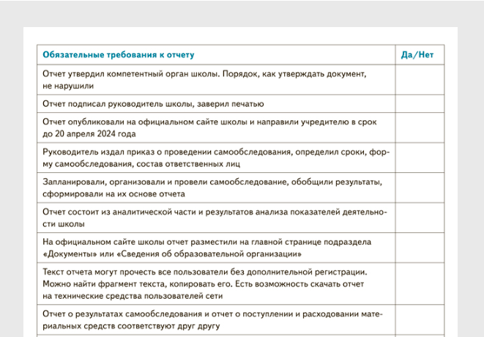Select the Да/Нет cell for the 'Документы' subsection row
Image resolution: width=484 pixels, height=337 pixels.
point(420,248)
